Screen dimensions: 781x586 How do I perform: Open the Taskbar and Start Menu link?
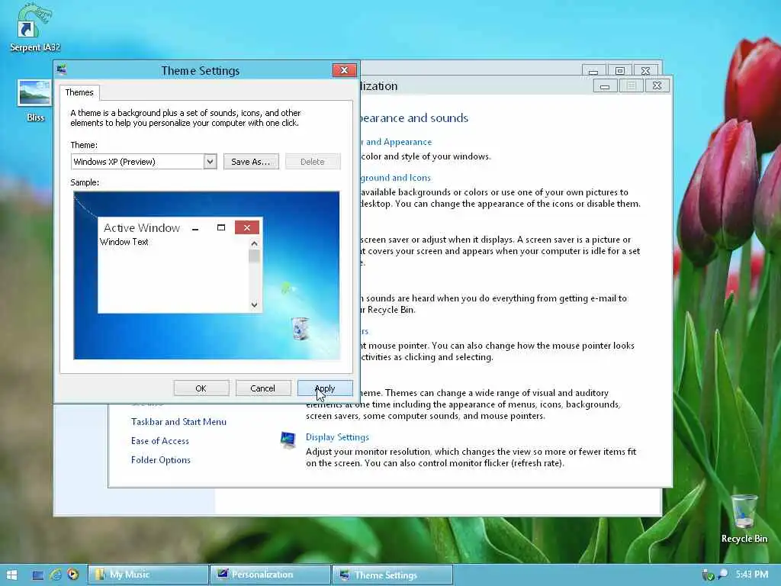click(178, 421)
